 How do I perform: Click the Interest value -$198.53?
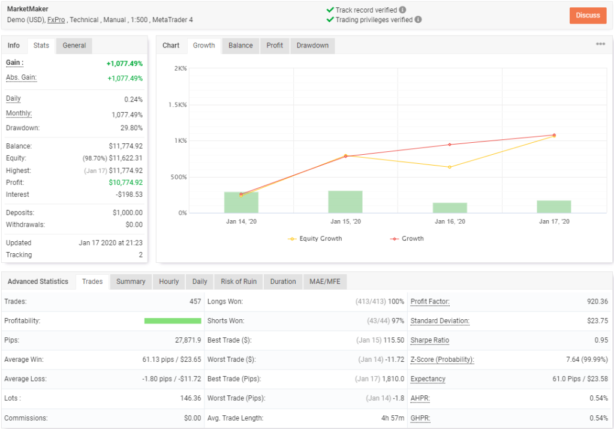pyautogui.click(x=130, y=195)
